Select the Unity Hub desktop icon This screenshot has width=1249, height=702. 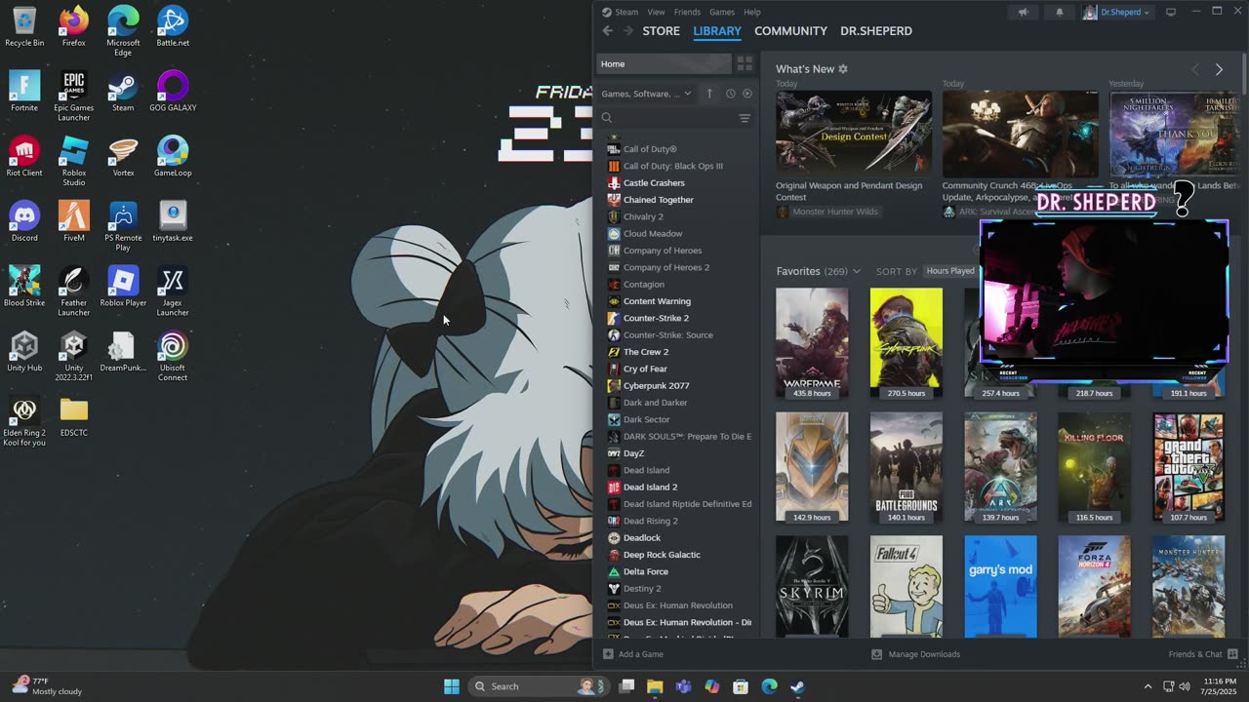click(x=24, y=352)
